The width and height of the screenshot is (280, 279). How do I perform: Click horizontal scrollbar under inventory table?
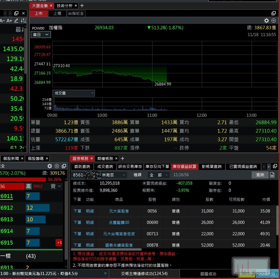(106, 249)
